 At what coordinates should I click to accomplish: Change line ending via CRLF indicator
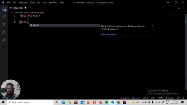153,98
